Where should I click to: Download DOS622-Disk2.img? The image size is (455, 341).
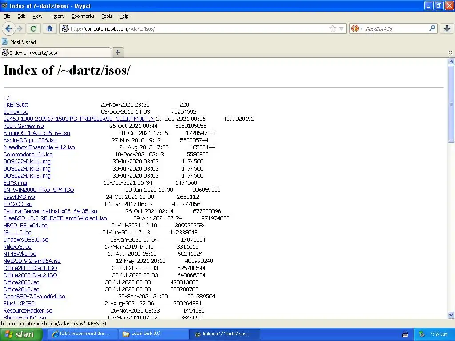pyautogui.click(x=27, y=168)
